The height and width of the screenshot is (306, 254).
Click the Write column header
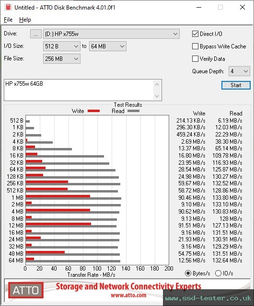coord(199,113)
